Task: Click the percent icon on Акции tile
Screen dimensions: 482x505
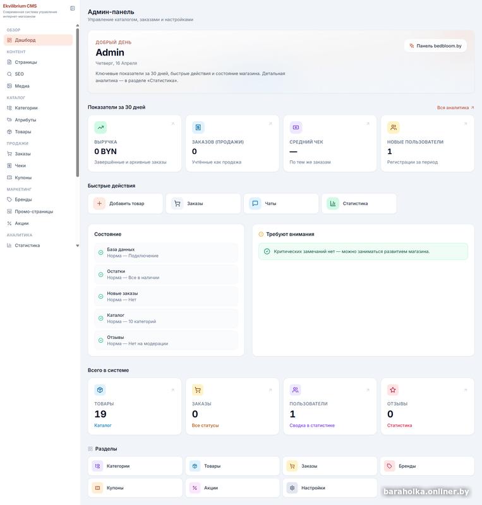Action: click(x=195, y=488)
